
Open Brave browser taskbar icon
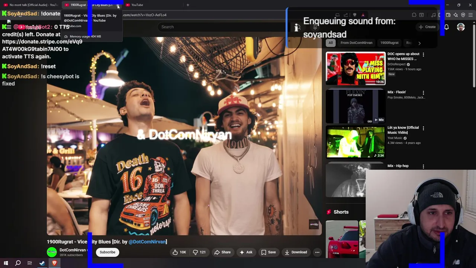(54, 263)
